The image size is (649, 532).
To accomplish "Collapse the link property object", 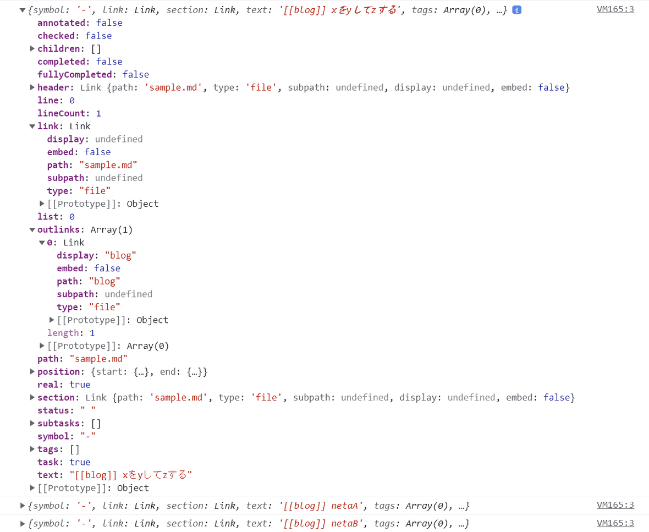I will click(32, 126).
